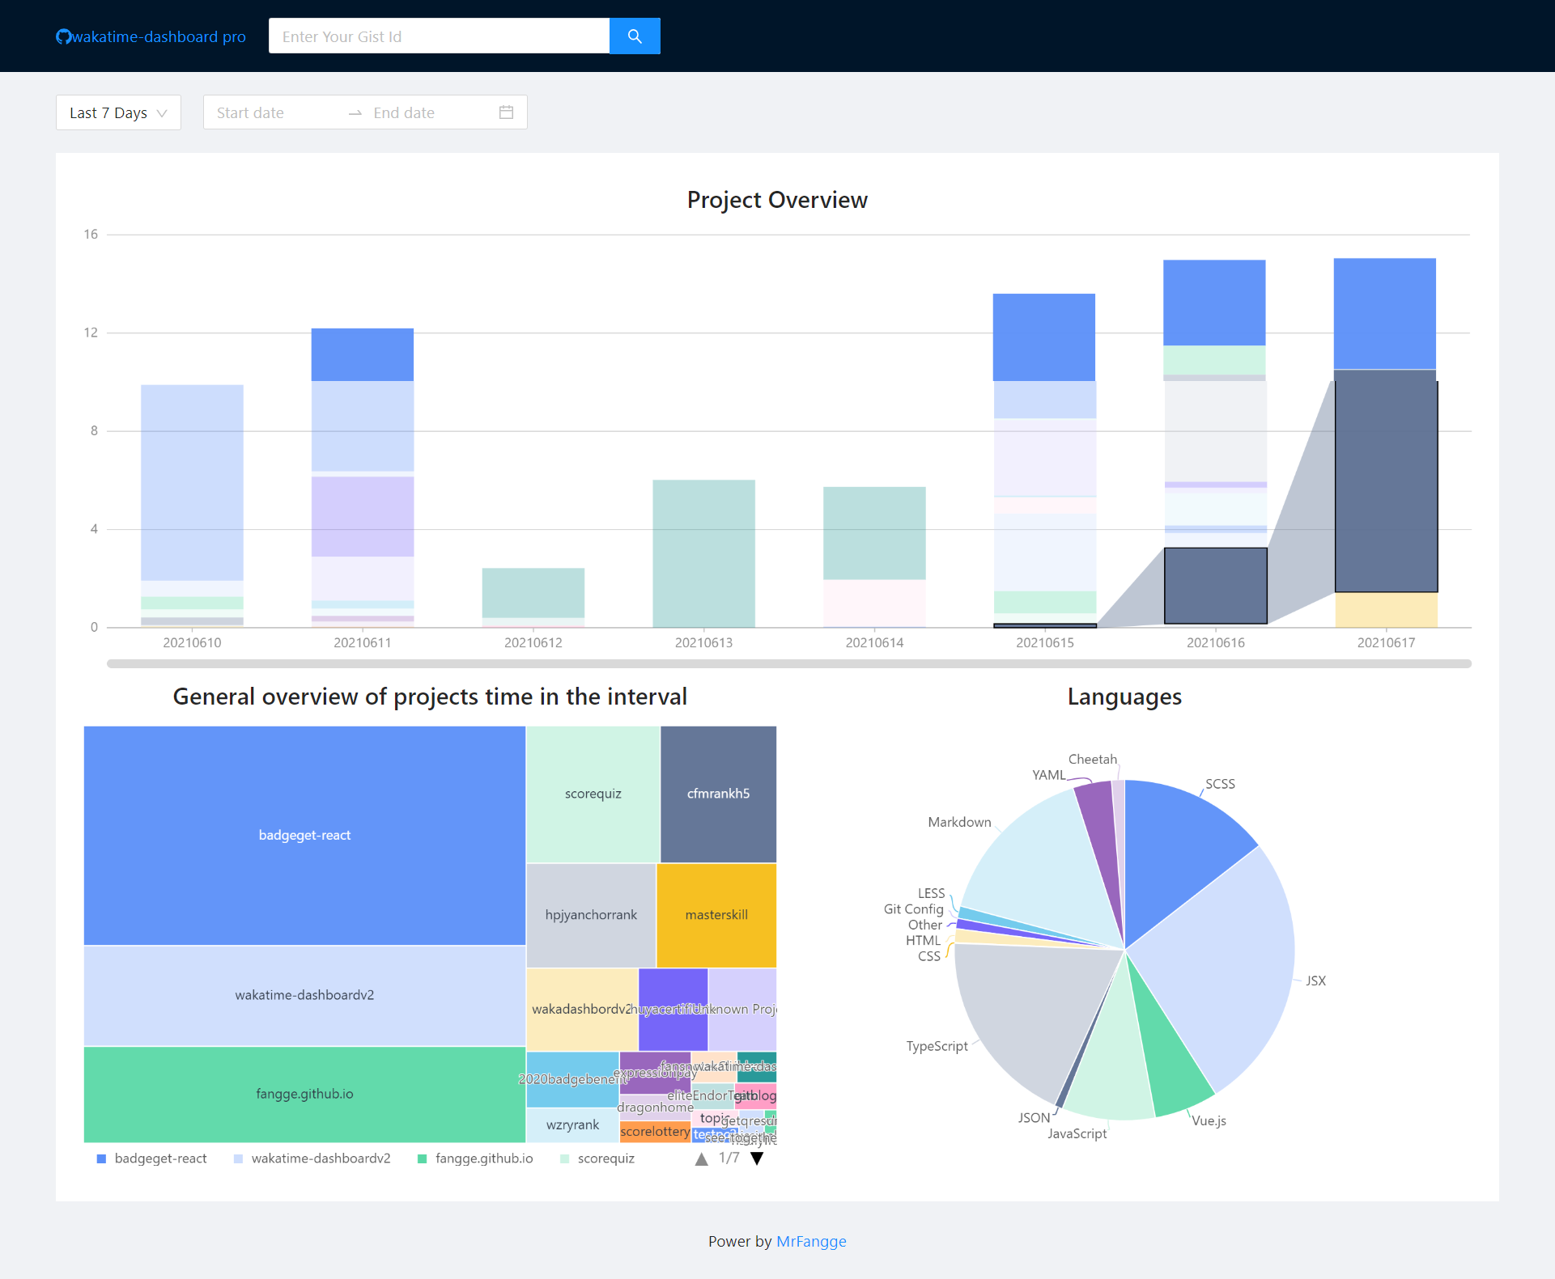Click the magnifier search button
Viewport: 1555px width, 1279px height.
pos(635,36)
